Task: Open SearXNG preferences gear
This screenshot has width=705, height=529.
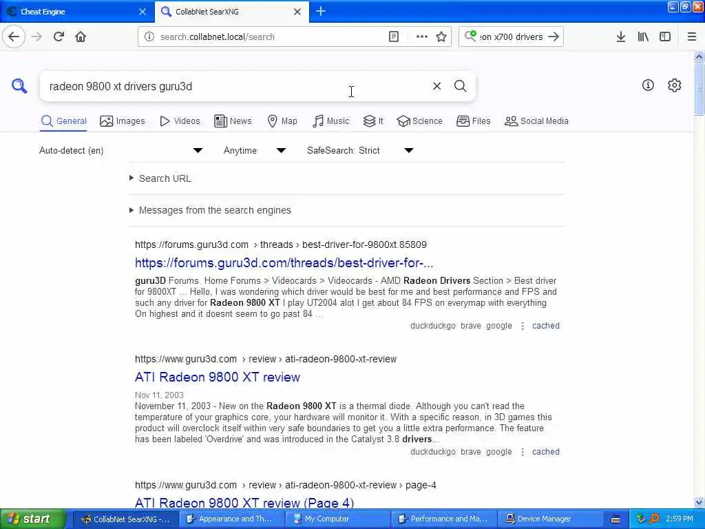Action: tap(675, 85)
